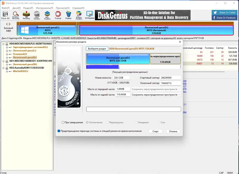Click the DiskGenius app icon in title bar
The height and width of the screenshot is (174, 239).
coord(3,3)
